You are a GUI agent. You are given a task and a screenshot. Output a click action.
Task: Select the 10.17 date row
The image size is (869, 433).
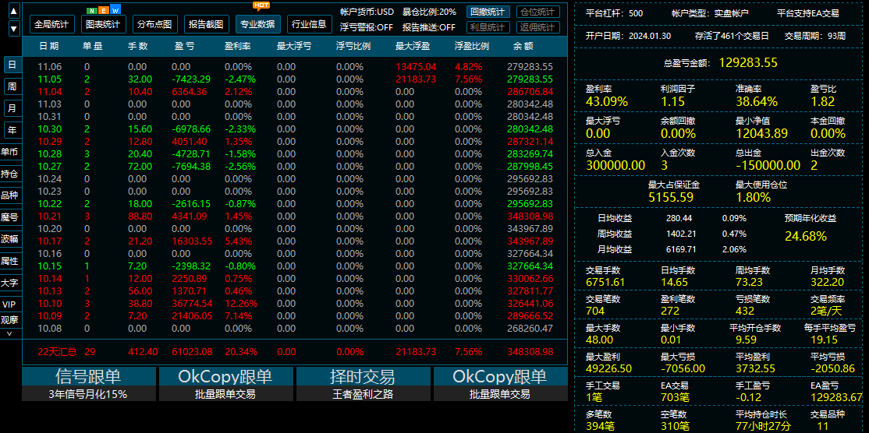point(296,241)
